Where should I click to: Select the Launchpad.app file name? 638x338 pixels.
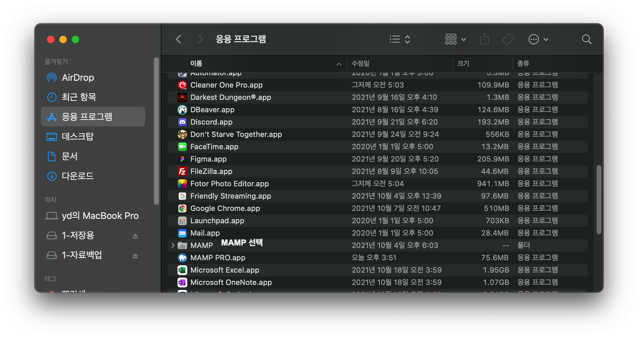tap(217, 221)
